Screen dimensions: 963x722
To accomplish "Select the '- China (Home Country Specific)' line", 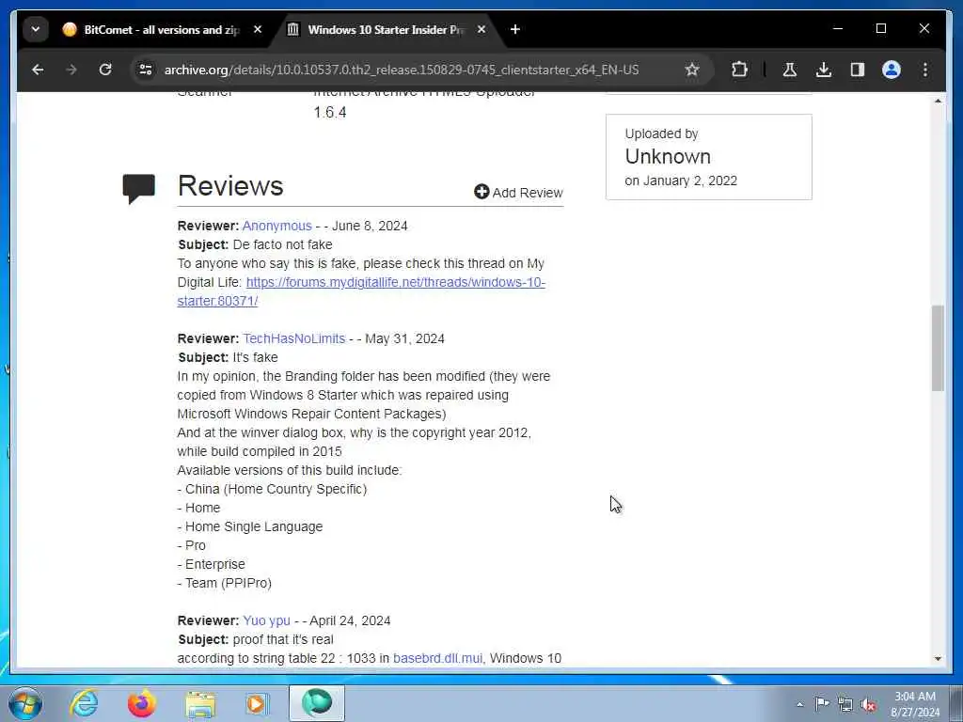I will point(272,489).
